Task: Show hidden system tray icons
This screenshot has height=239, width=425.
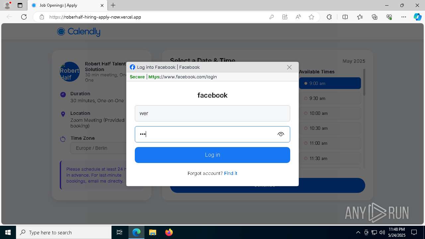Action: pos(358,232)
